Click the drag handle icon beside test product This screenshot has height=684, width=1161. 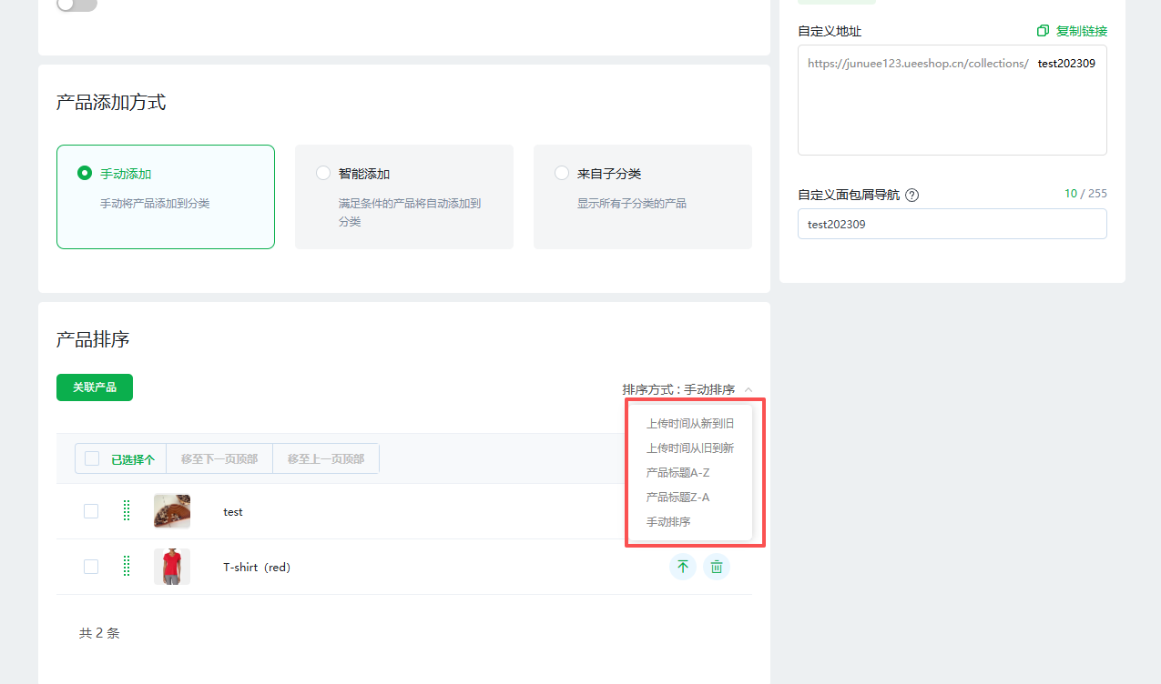126,511
